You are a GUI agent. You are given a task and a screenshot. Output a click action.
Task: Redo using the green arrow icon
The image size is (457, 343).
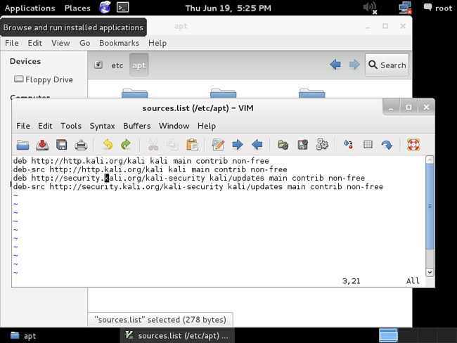[126, 145]
